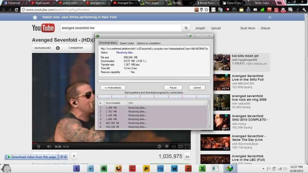
Task: Click the Info column header
Action: click(166, 103)
